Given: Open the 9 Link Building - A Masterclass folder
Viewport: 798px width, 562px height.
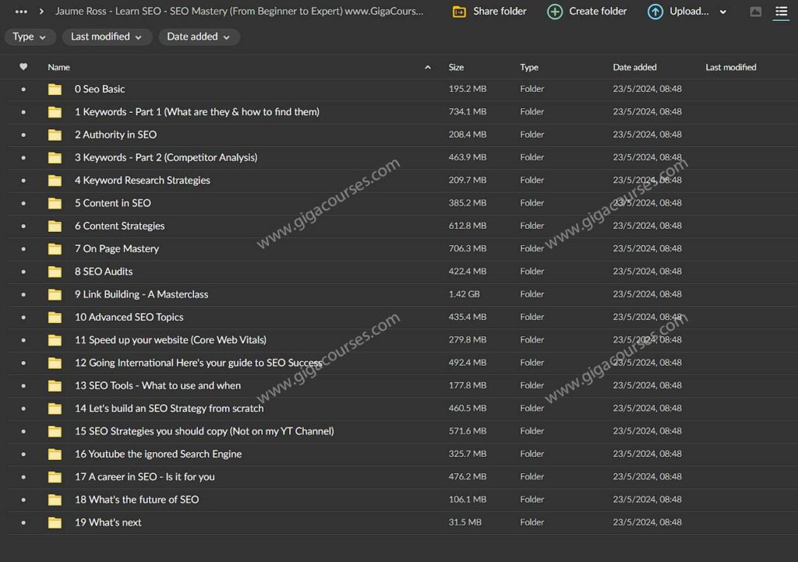Looking at the screenshot, I should [141, 294].
